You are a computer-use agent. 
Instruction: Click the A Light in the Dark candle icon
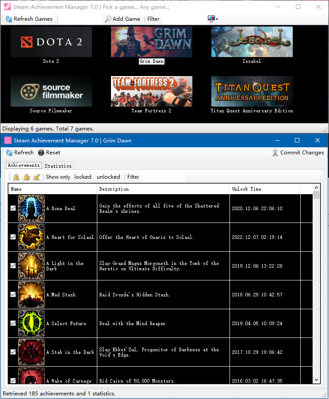pos(31,266)
